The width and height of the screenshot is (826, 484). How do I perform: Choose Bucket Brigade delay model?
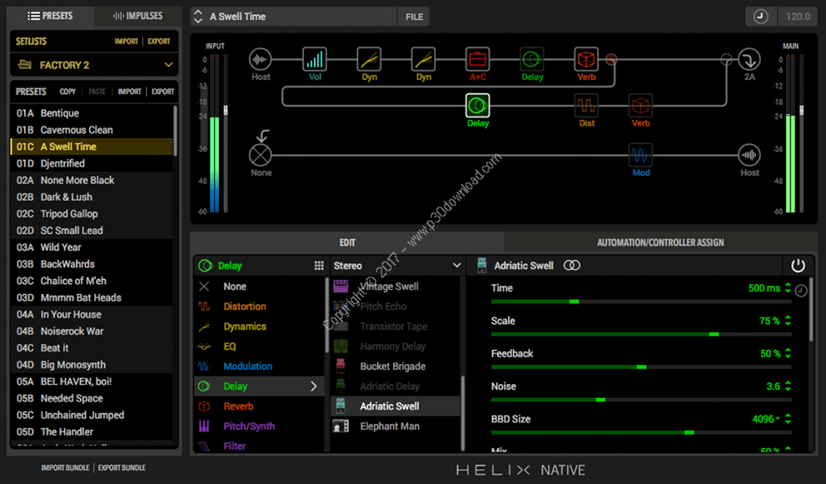pyautogui.click(x=395, y=367)
